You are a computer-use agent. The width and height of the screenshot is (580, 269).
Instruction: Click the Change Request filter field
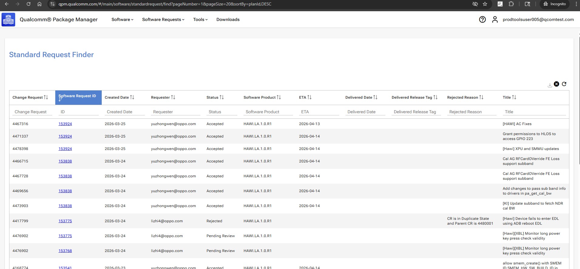(x=32, y=112)
